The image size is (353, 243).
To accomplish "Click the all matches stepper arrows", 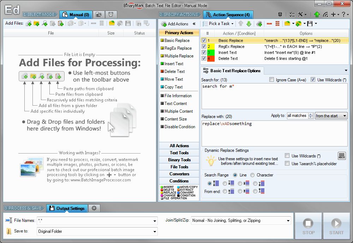I will (311, 116).
